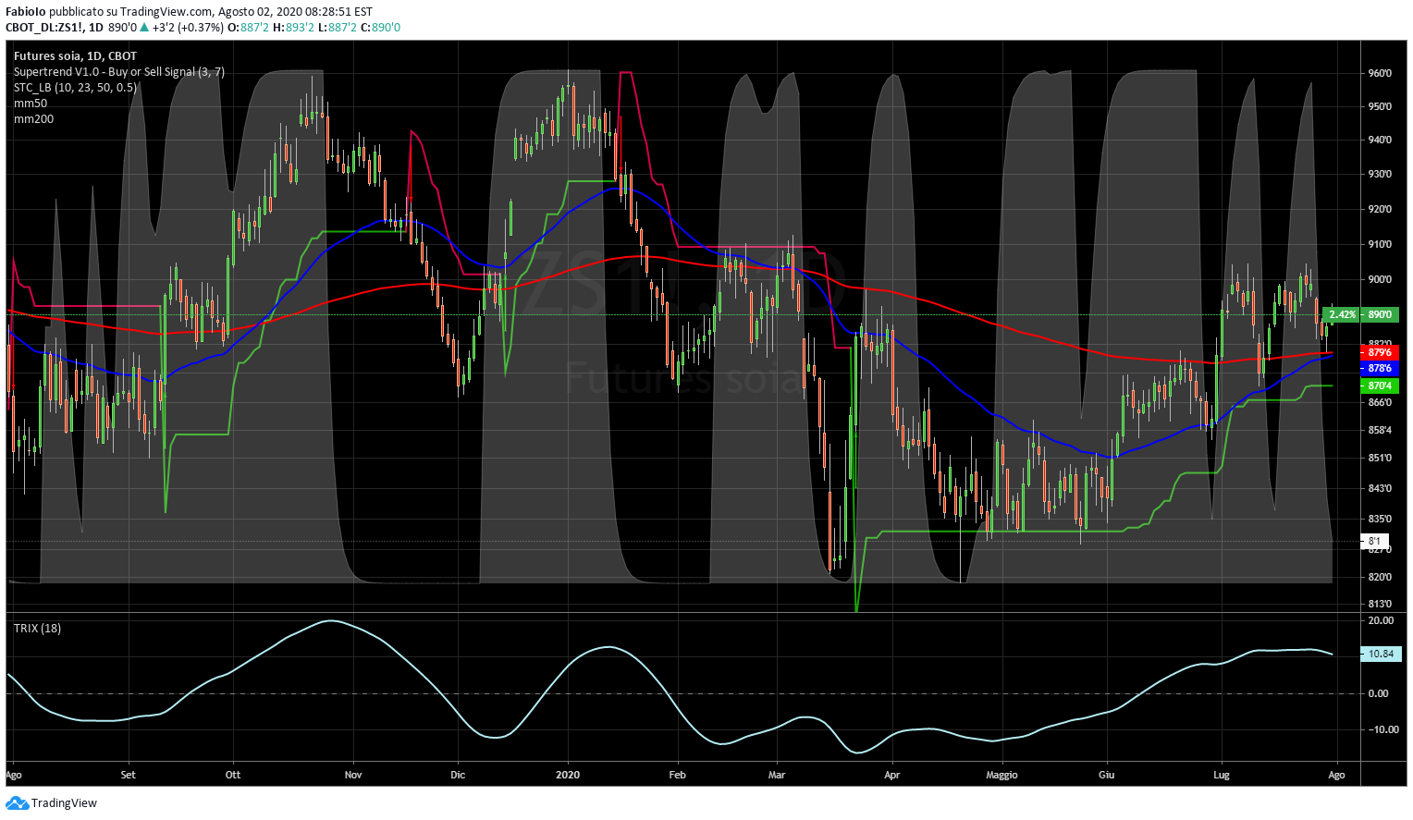1413x820 pixels.
Task: Click the low value L:887'2
Action: 337,27
